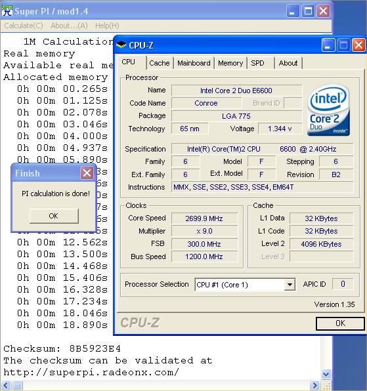
Task: Click the Revision value B2
Action: 336,175
